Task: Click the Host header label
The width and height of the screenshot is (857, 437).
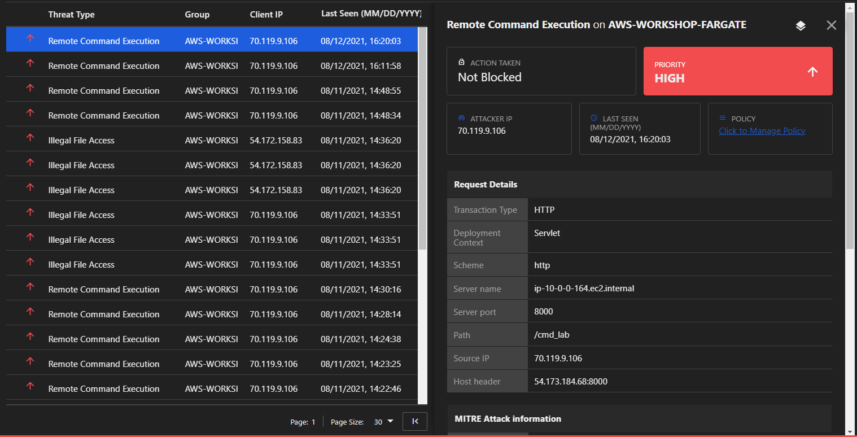Action: pos(477,381)
